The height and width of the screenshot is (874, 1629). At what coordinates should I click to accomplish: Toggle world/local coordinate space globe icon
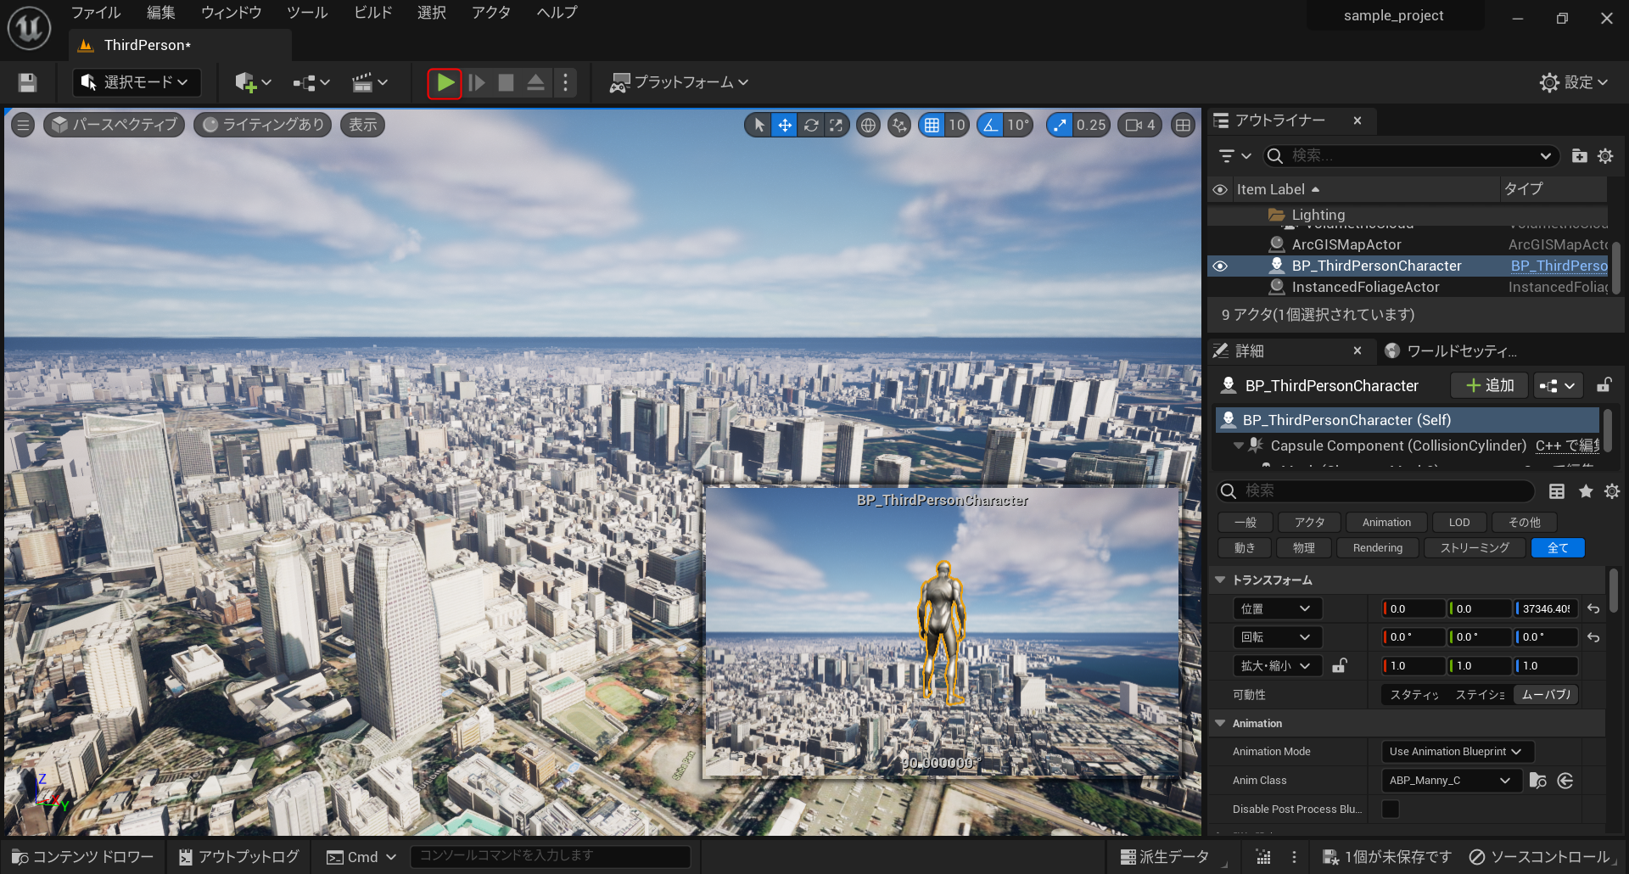click(868, 126)
